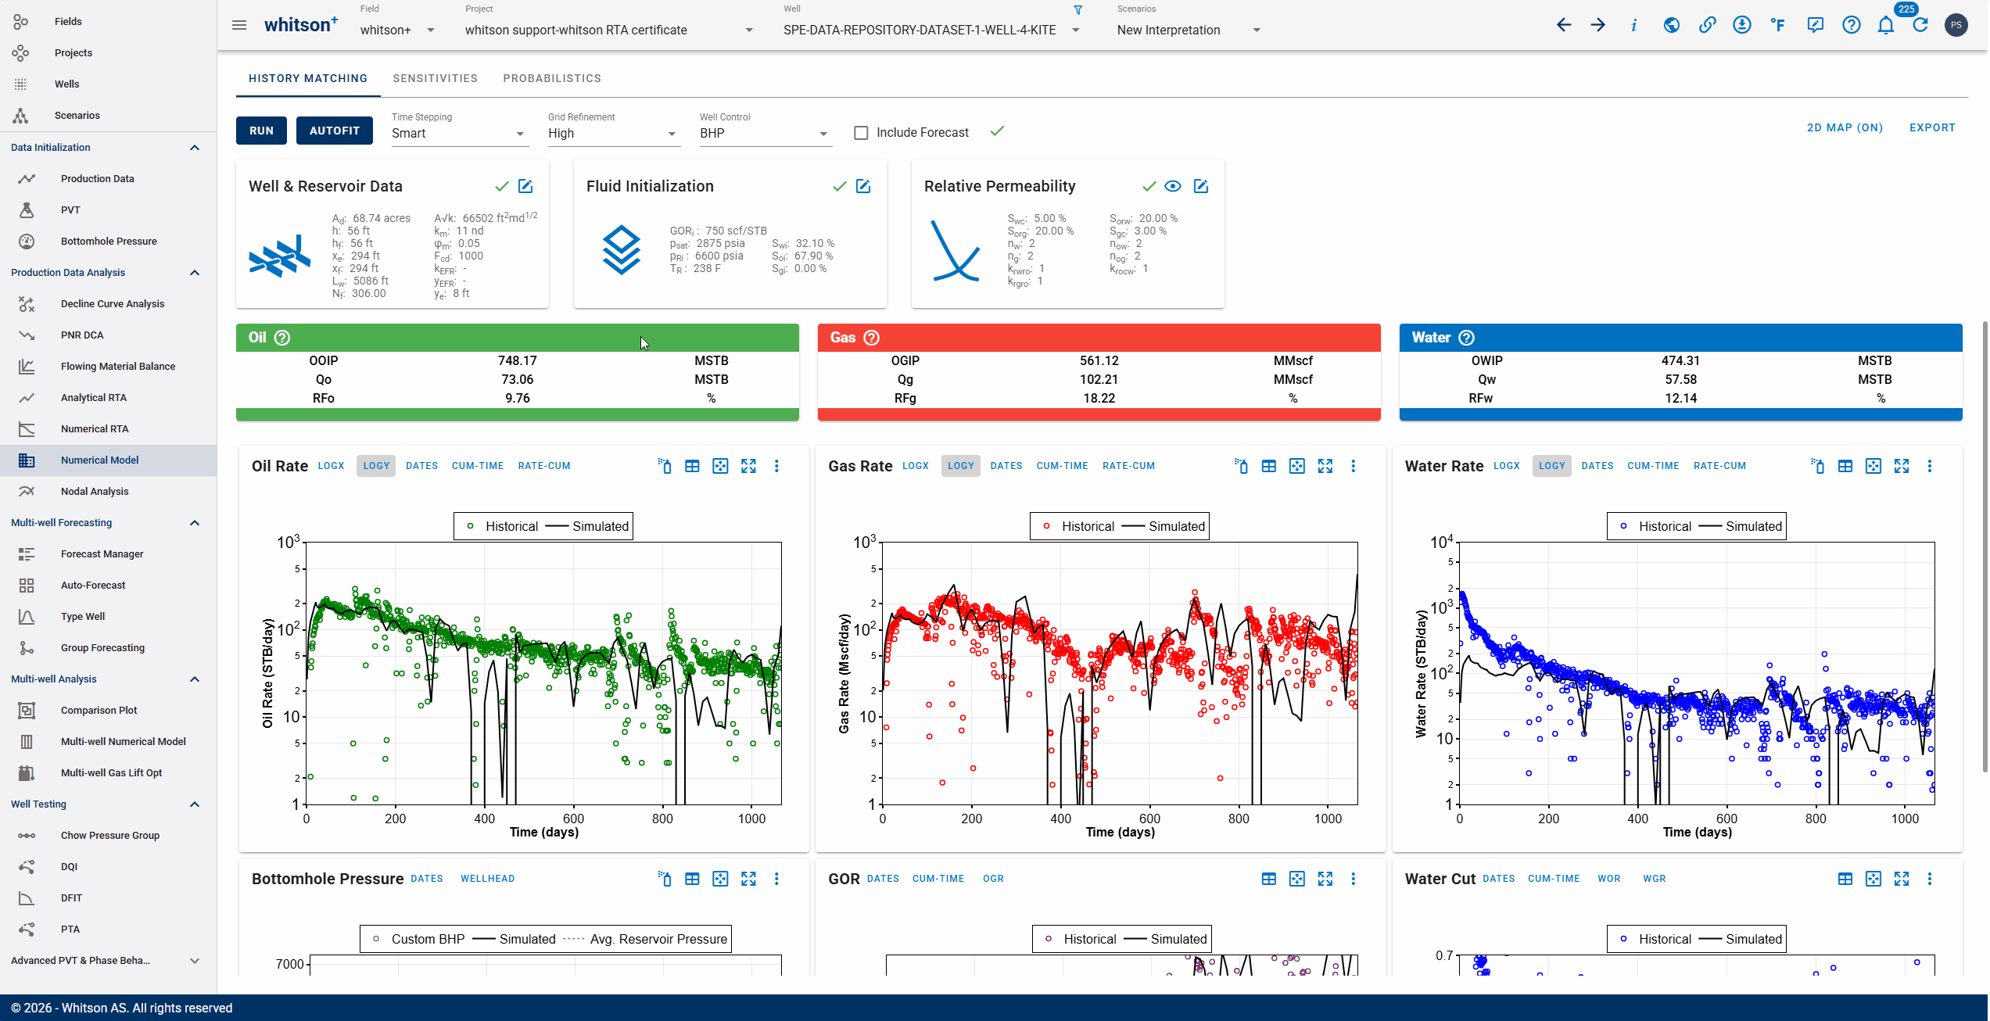Show WELLHEAD on Bottomhole Pressure plot
This screenshot has height=1021, width=1990.
(487, 879)
